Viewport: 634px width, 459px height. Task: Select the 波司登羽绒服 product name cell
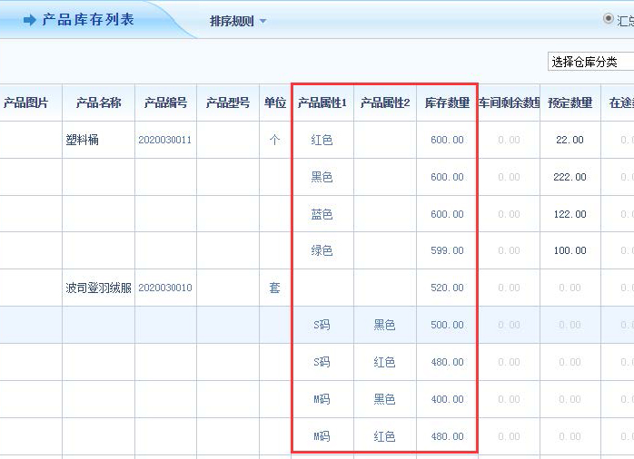(98, 288)
